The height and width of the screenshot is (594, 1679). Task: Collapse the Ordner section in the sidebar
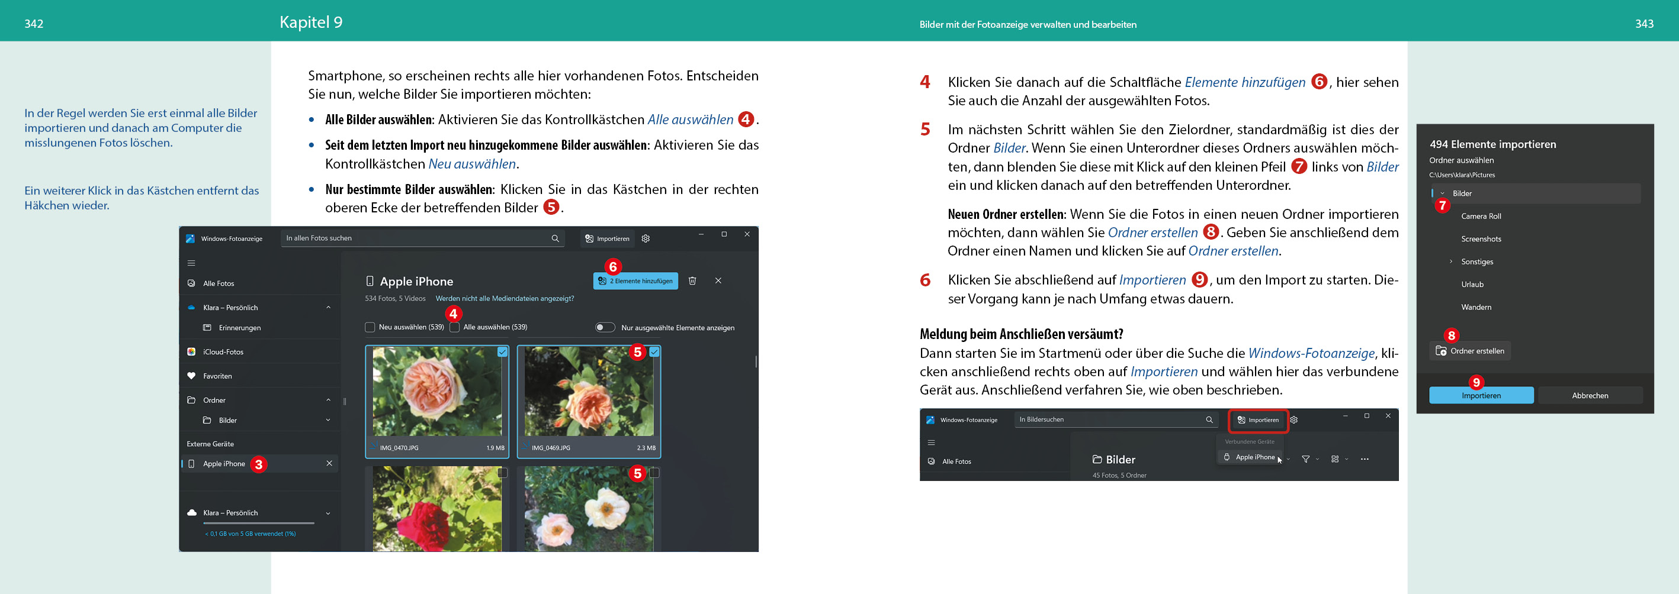click(x=328, y=400)
